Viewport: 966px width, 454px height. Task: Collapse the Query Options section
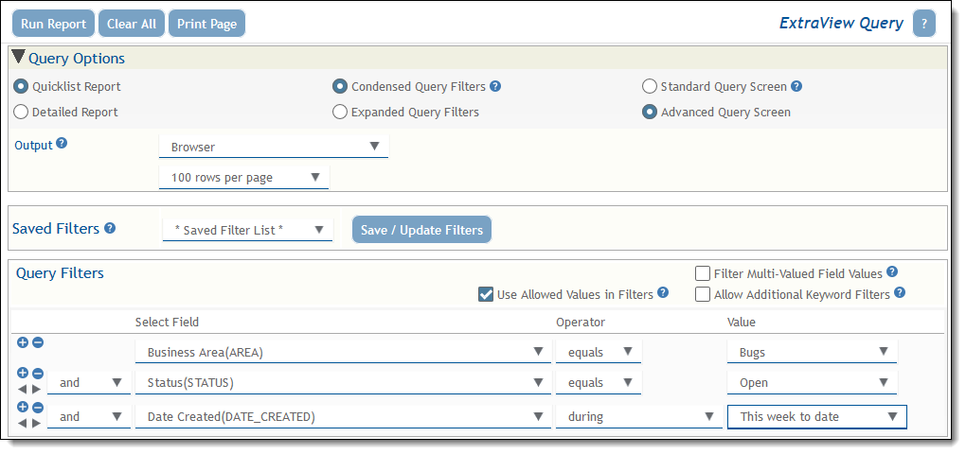[18, 58]
